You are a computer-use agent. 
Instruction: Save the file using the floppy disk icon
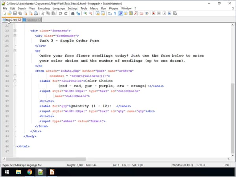pyautogui.click(x=15, y=13)
